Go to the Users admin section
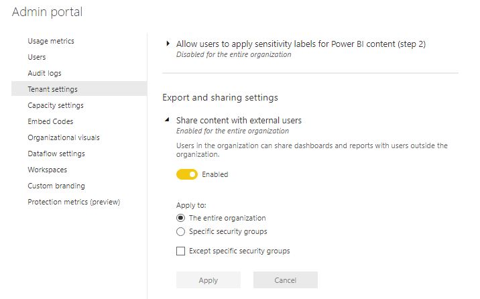 [x=37, y=57]
